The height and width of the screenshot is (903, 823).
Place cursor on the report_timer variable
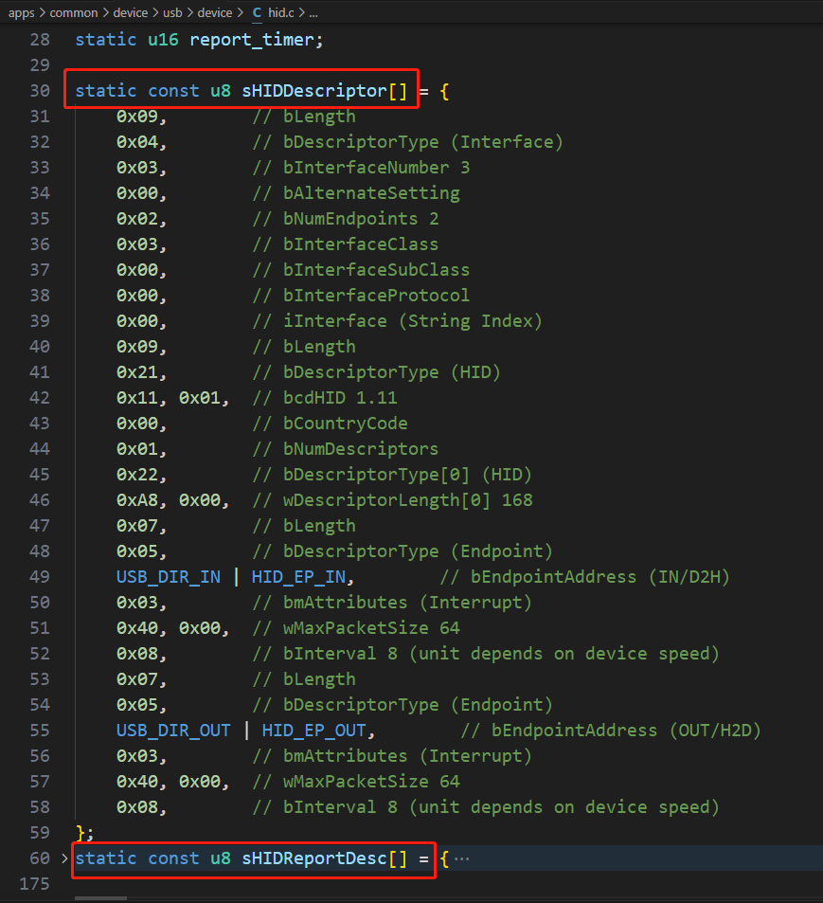tap(252, 40)
